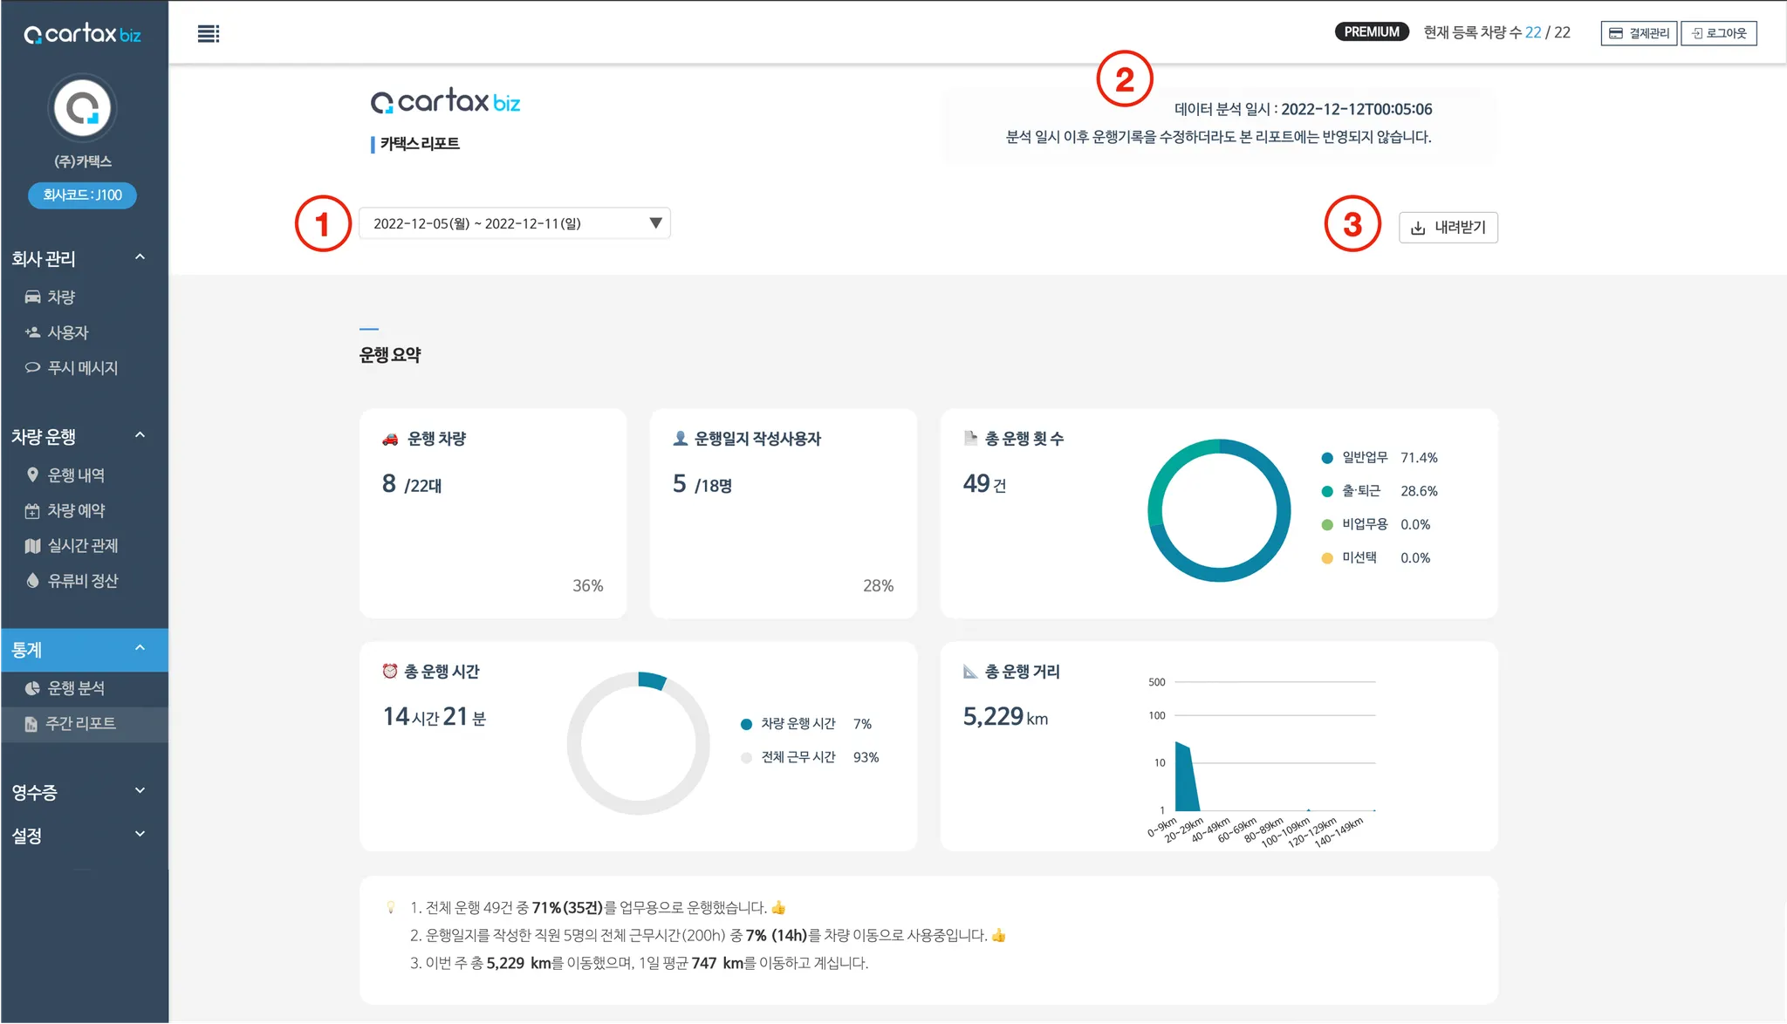
Task: Click the calendar icon for 차량 예약
Action: [32, 511]
